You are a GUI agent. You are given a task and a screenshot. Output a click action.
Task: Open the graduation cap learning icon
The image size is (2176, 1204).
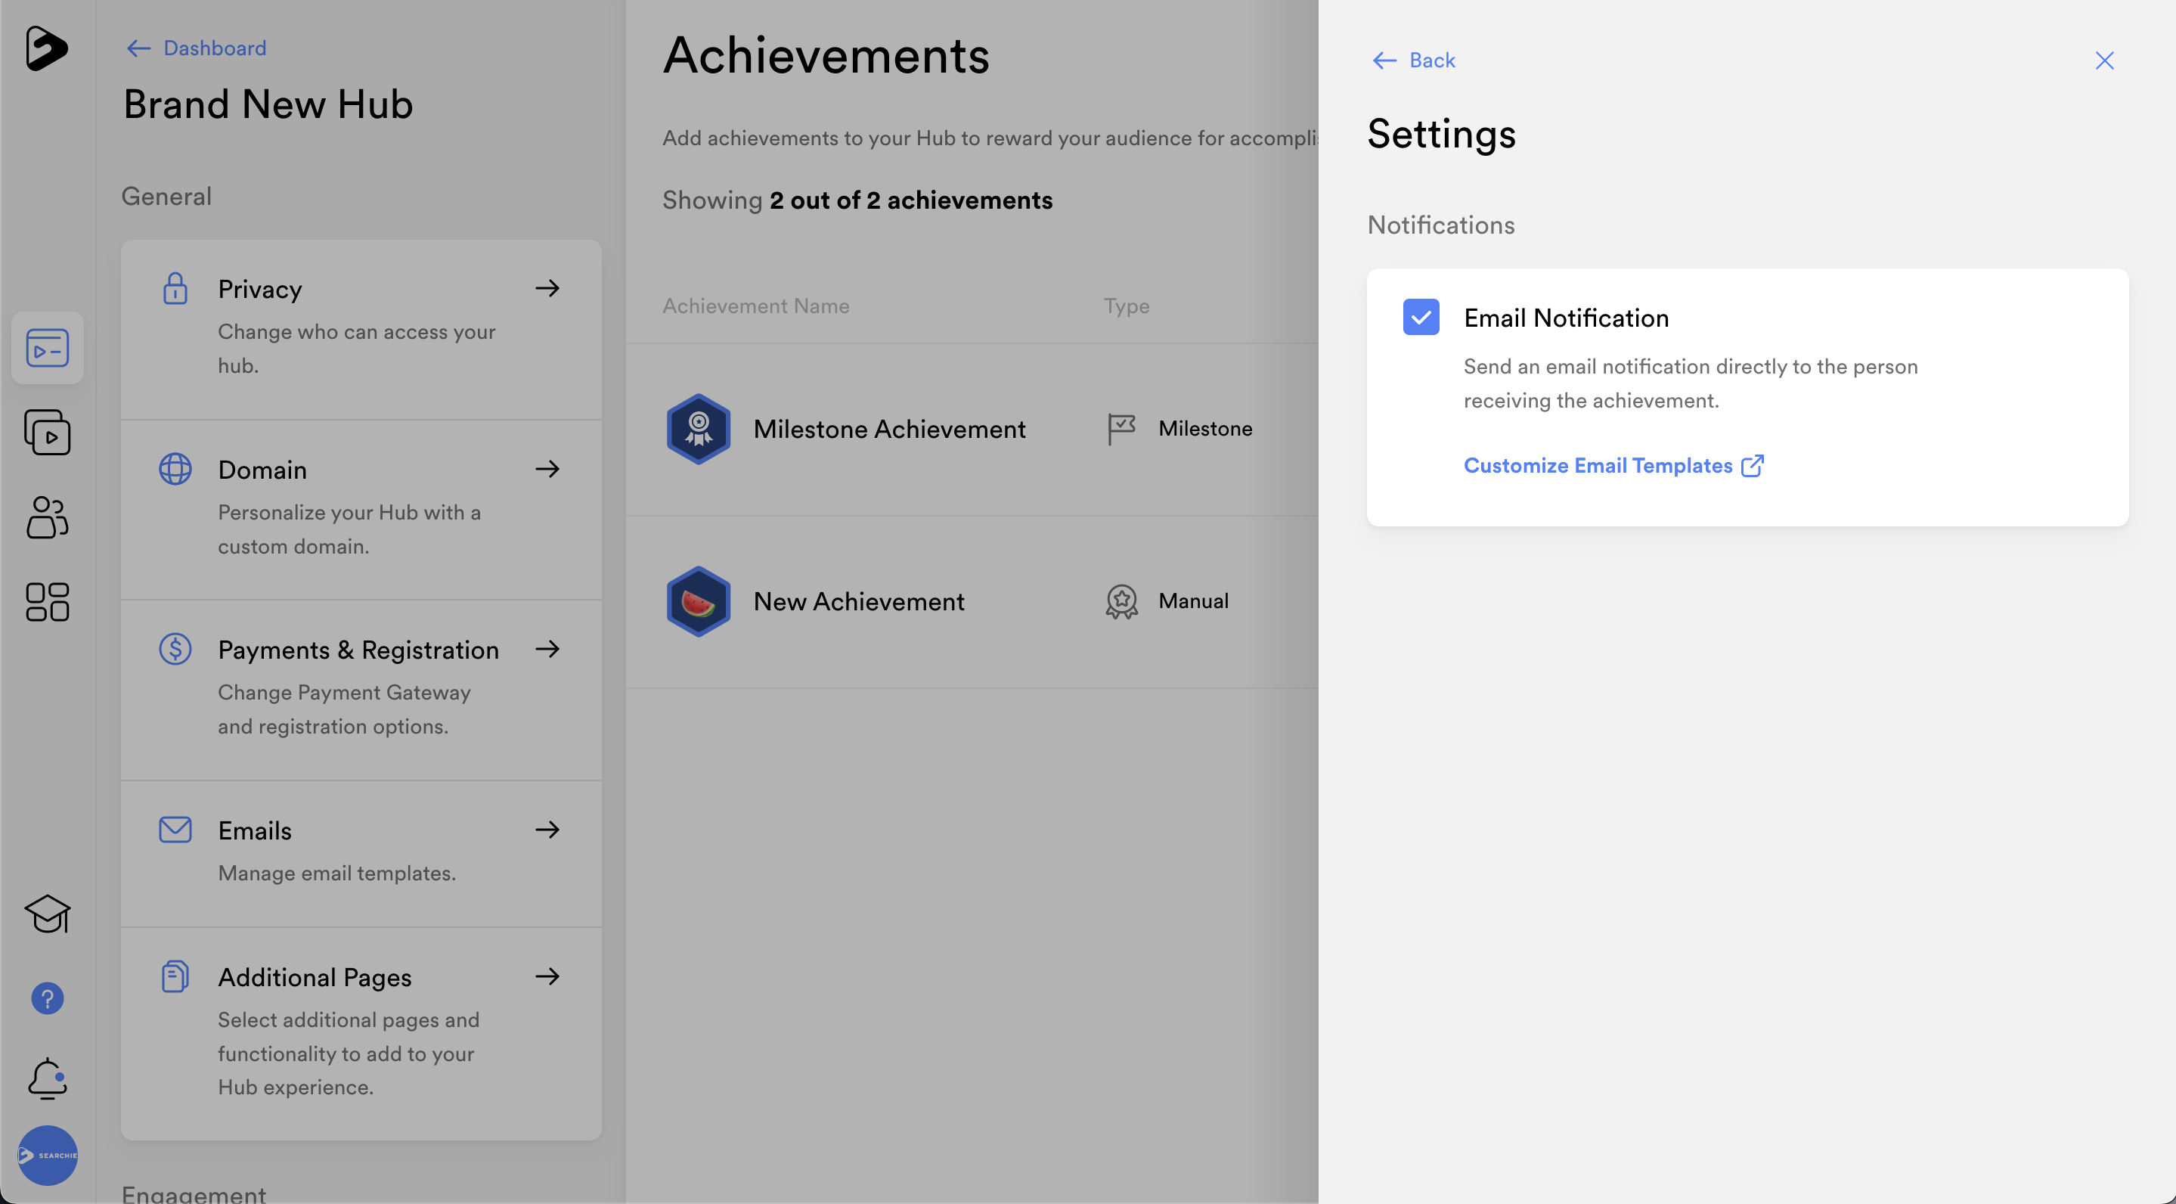pos(48,914)
